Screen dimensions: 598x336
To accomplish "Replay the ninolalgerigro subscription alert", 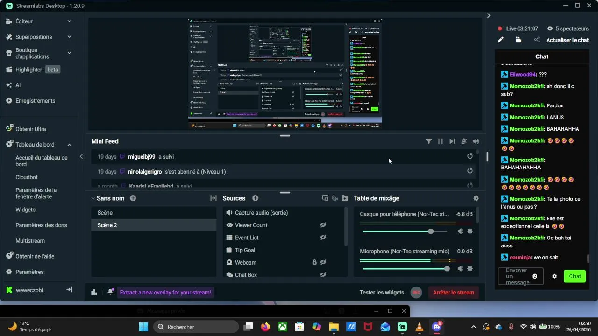I will [470, 171].
